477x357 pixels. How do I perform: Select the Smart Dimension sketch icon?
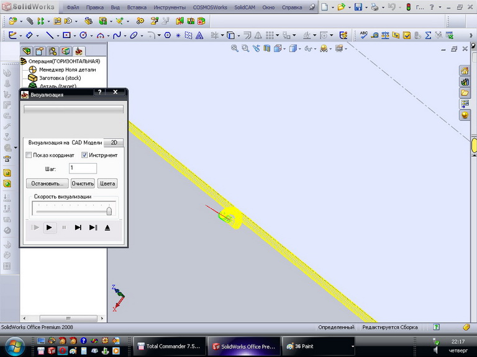click(x=29, y=35)
